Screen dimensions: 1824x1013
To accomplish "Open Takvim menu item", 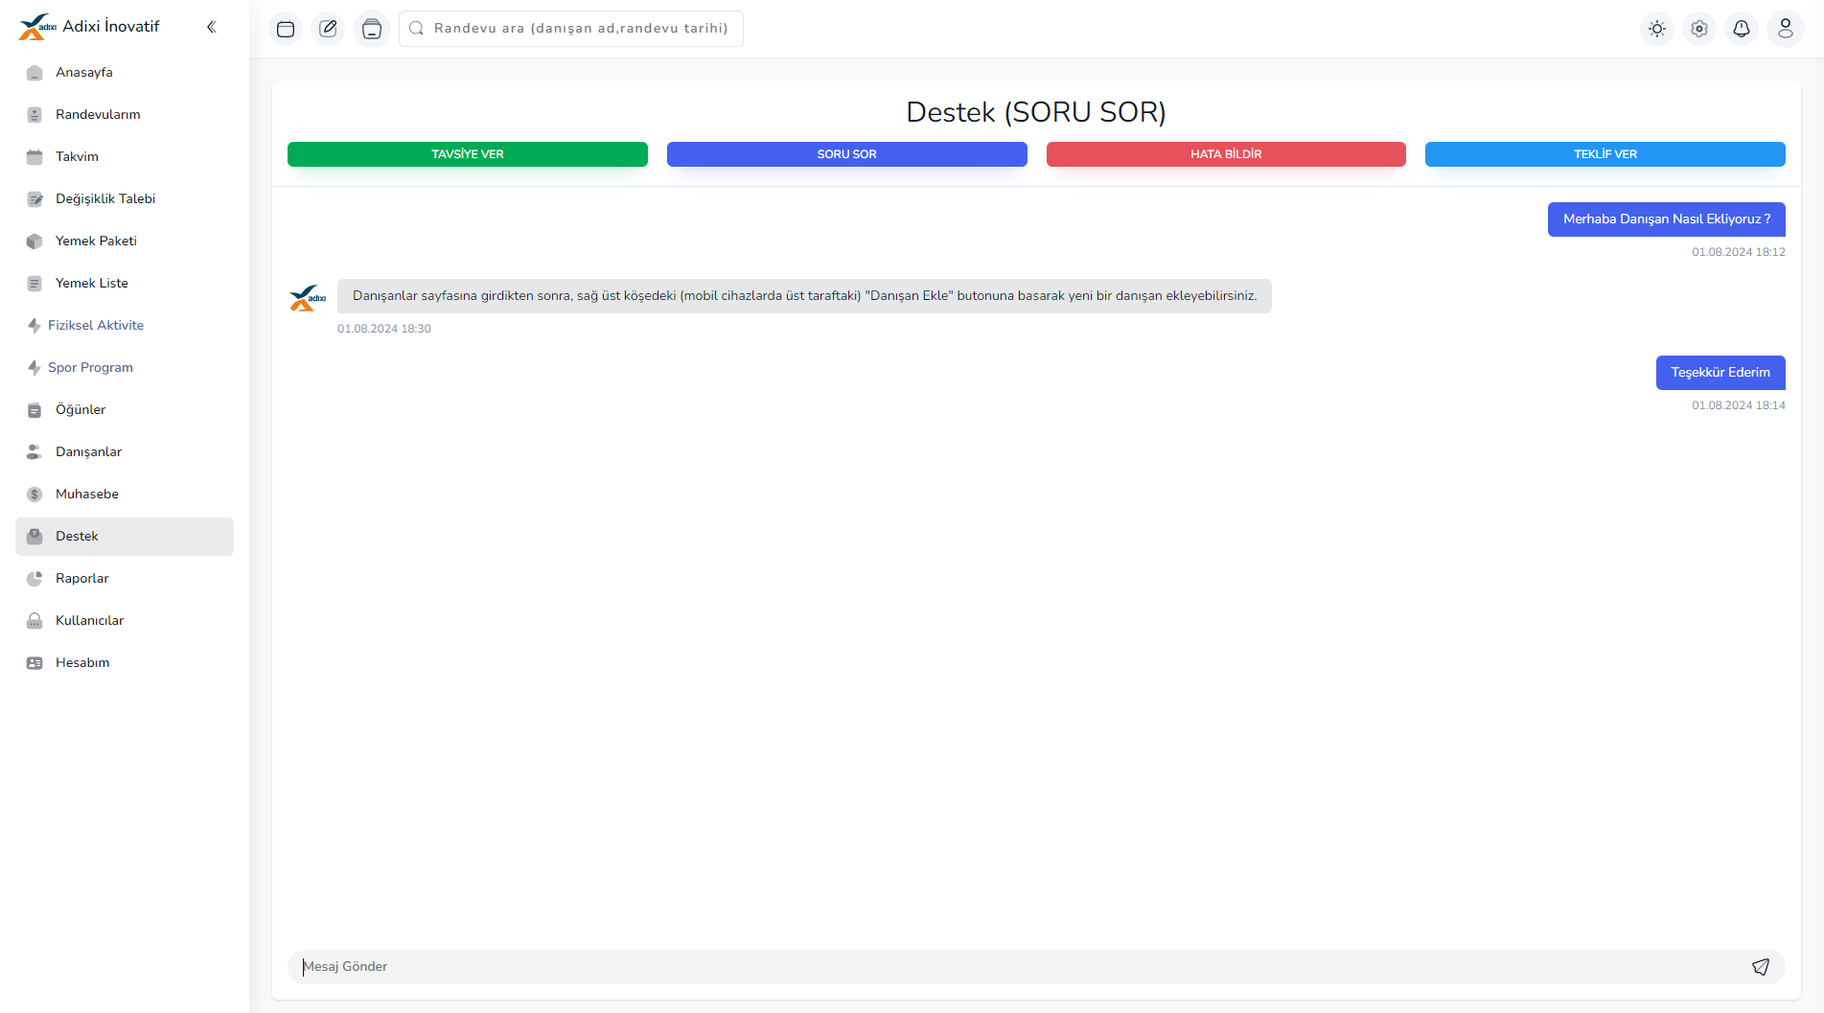I will click(x=125, y=157).
